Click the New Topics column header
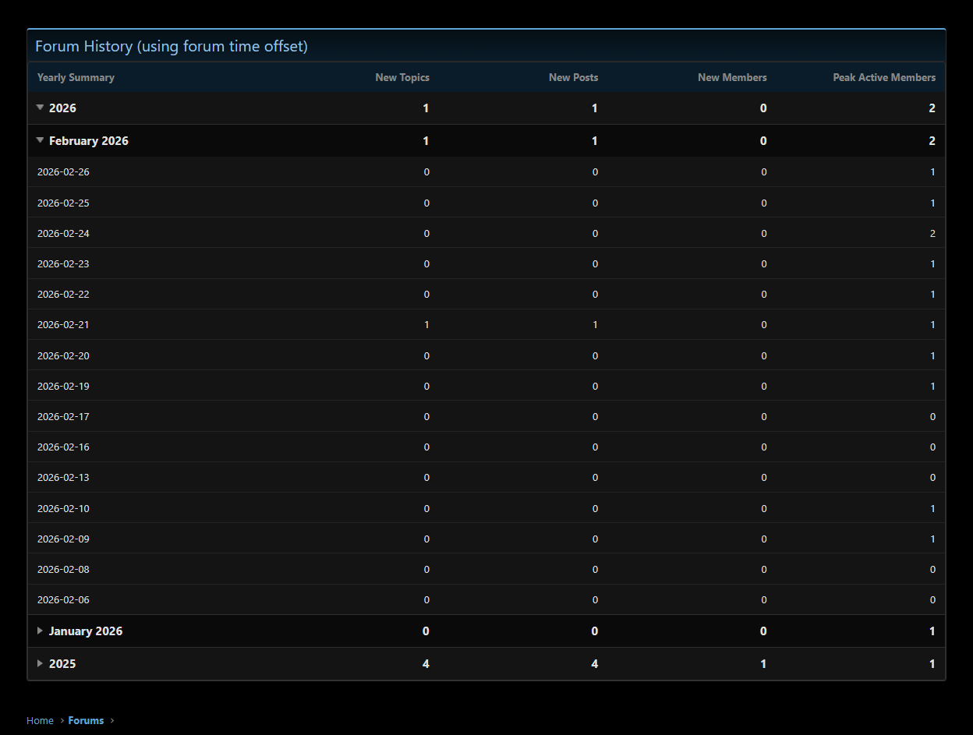 point(402,77)
